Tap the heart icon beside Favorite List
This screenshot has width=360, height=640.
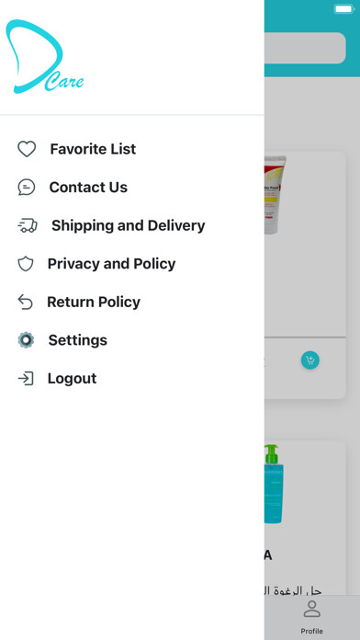pyautogui.click(x=27, y=149)
